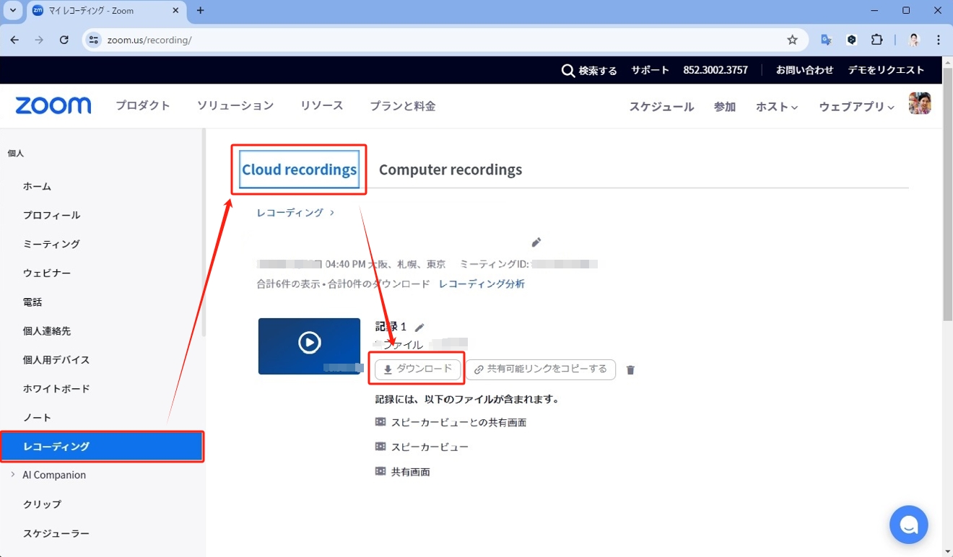Delete the recording with the trash icon

(x=630, y=369)
